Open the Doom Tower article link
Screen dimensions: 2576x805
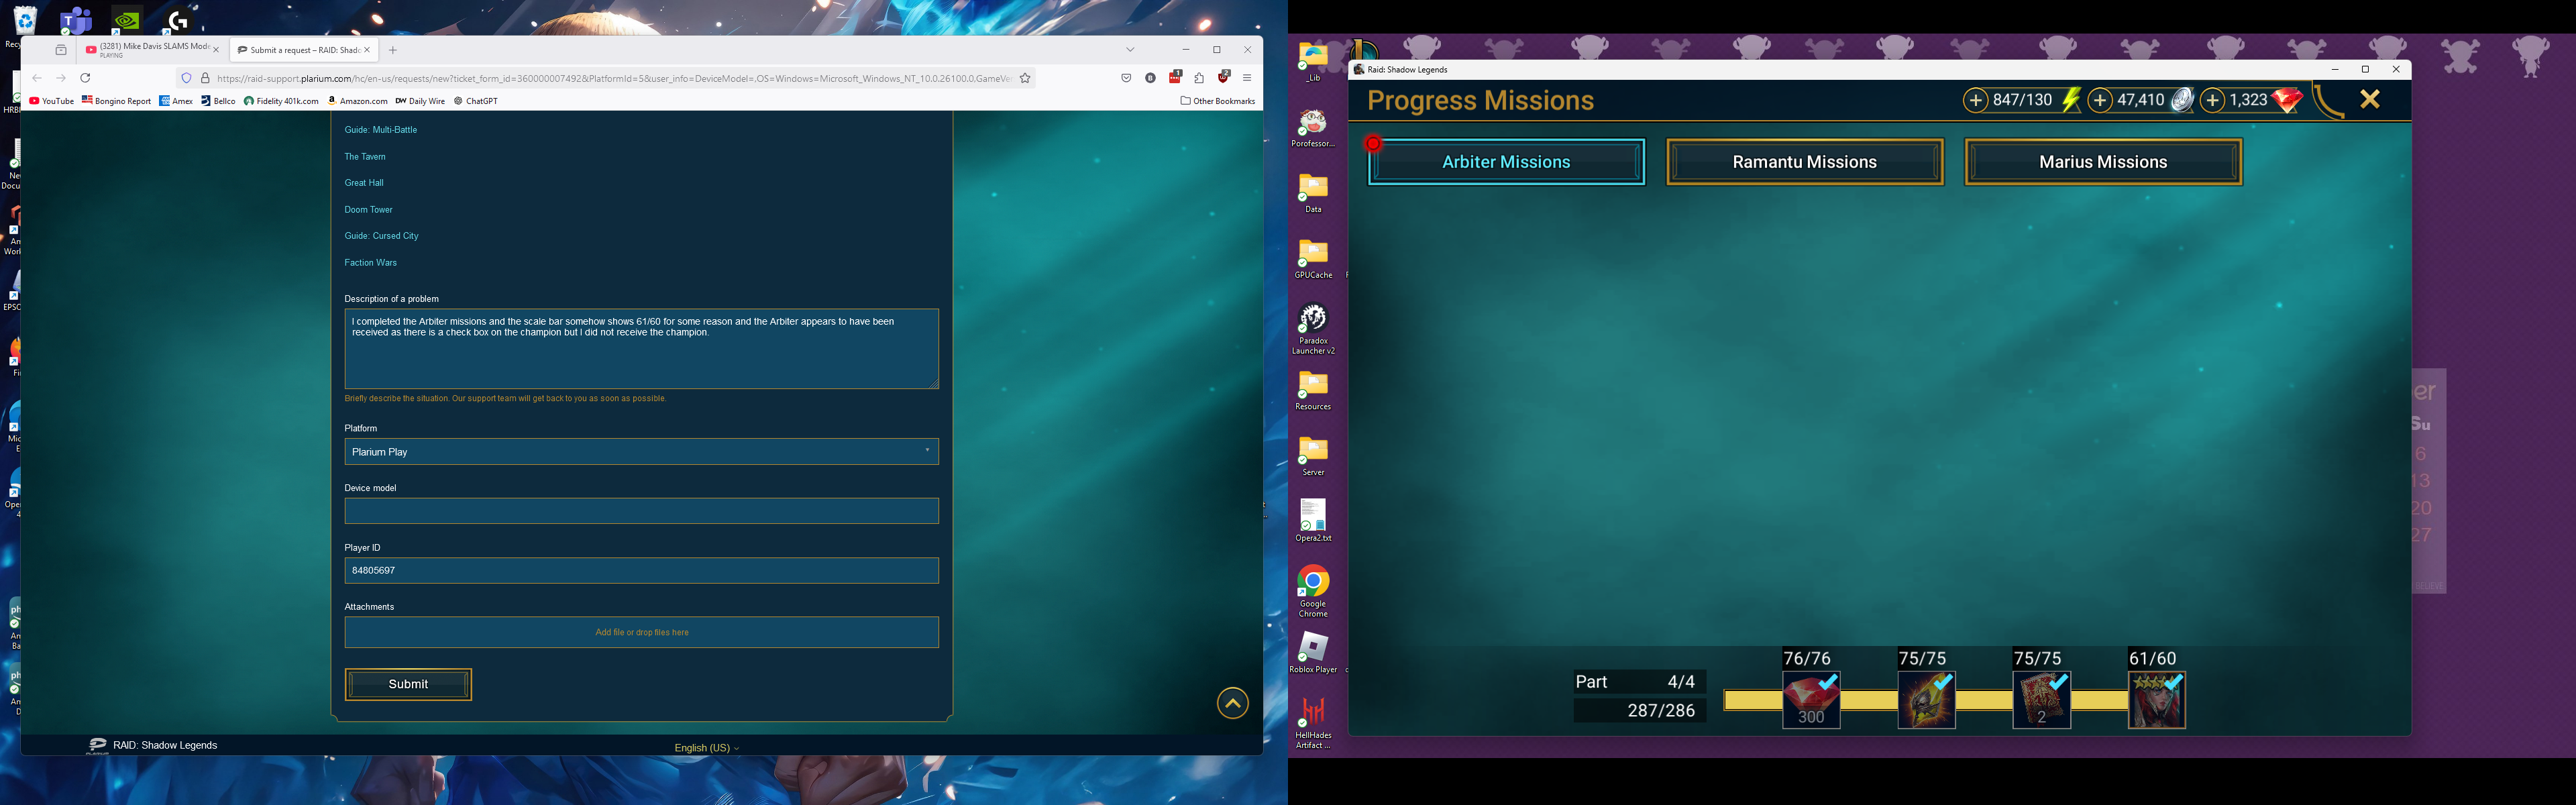click(x=368, y=210)
